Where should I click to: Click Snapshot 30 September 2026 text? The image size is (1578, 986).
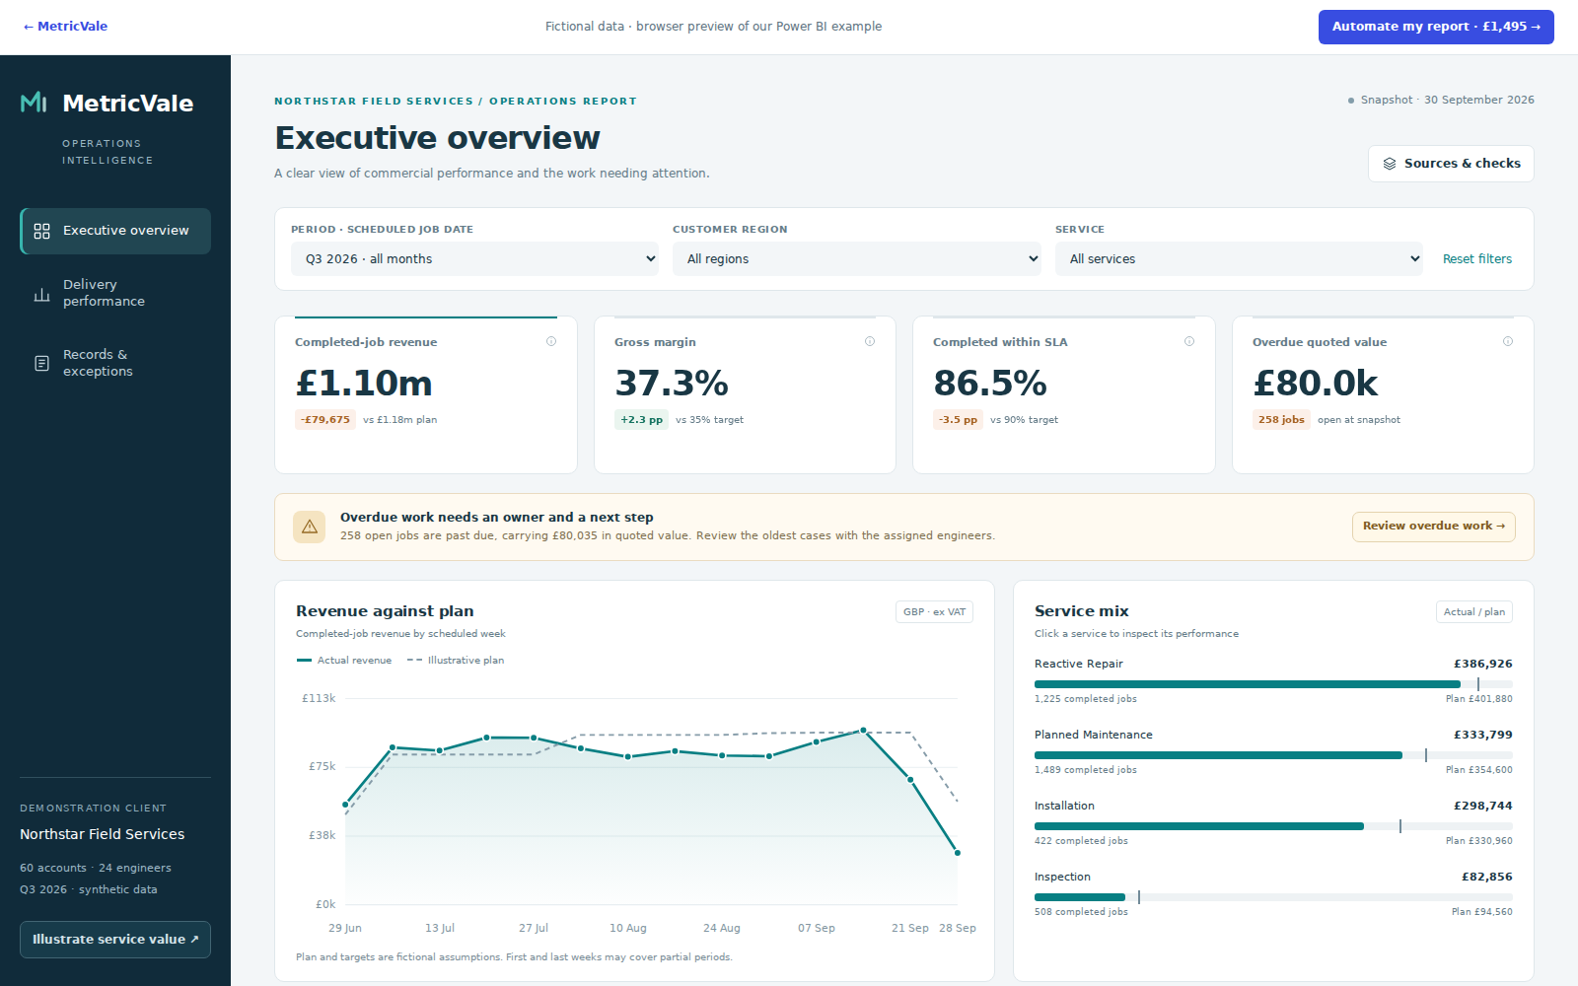[x=1447, y=101]
